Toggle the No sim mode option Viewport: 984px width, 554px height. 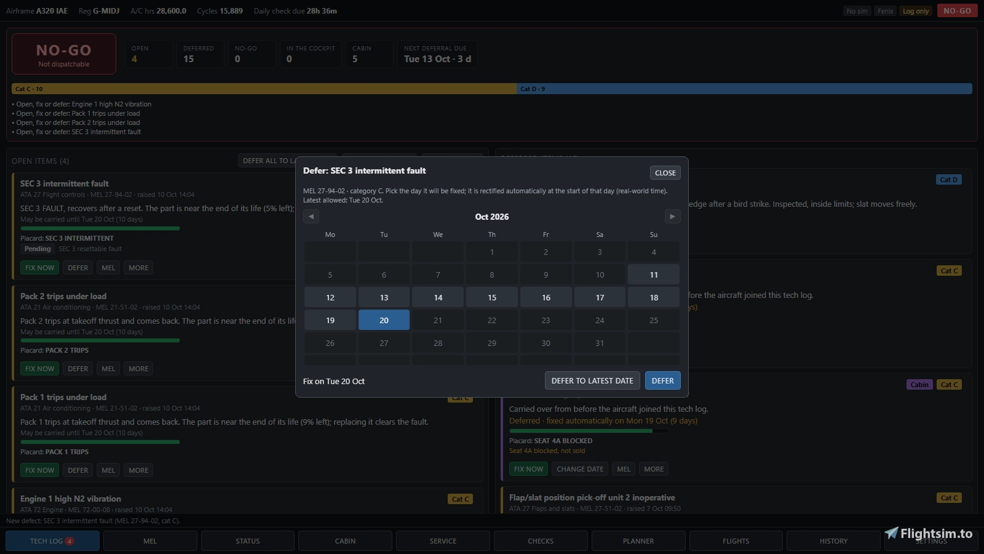coord(857,11)
